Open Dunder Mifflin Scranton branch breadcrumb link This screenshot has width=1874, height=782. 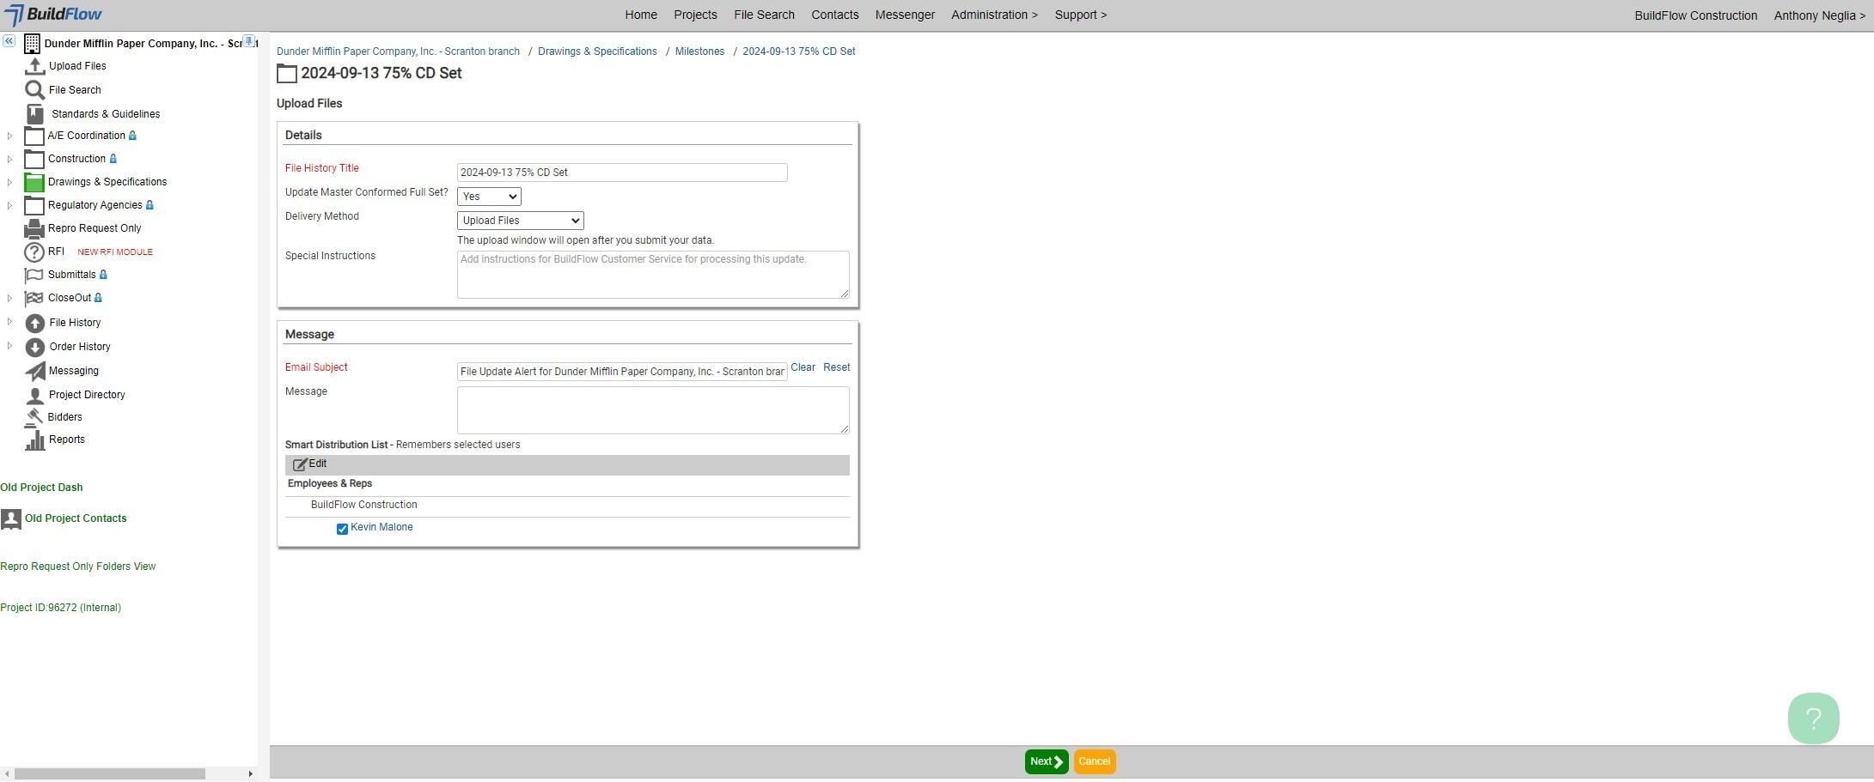(x=398, y=52)
